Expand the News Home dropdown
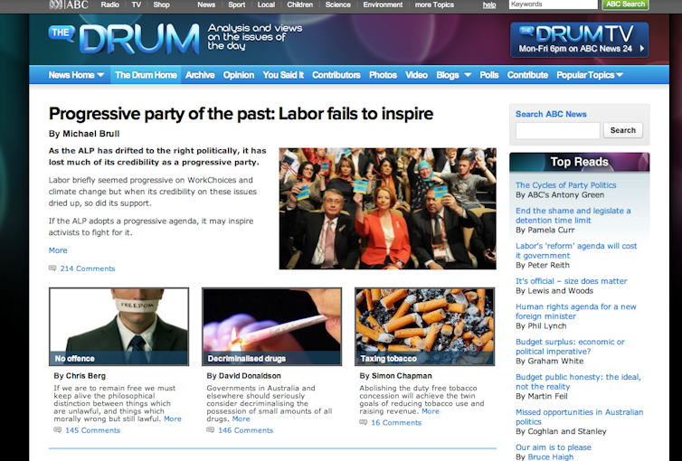The height and width of the screenshot is (461, 682). click(100, 75)
